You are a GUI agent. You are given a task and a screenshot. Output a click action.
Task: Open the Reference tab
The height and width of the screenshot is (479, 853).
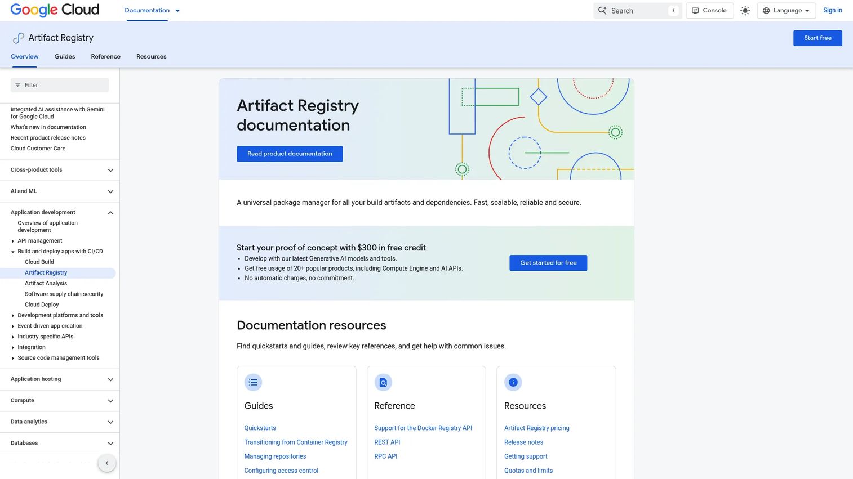tap(105, 57)
